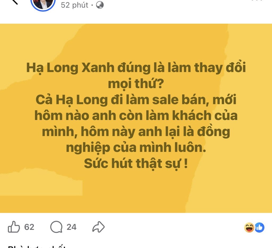The height and width of the screenshot is (248, 272).
Task: Like the post with the thumbs-up icon
Action: 14,227
